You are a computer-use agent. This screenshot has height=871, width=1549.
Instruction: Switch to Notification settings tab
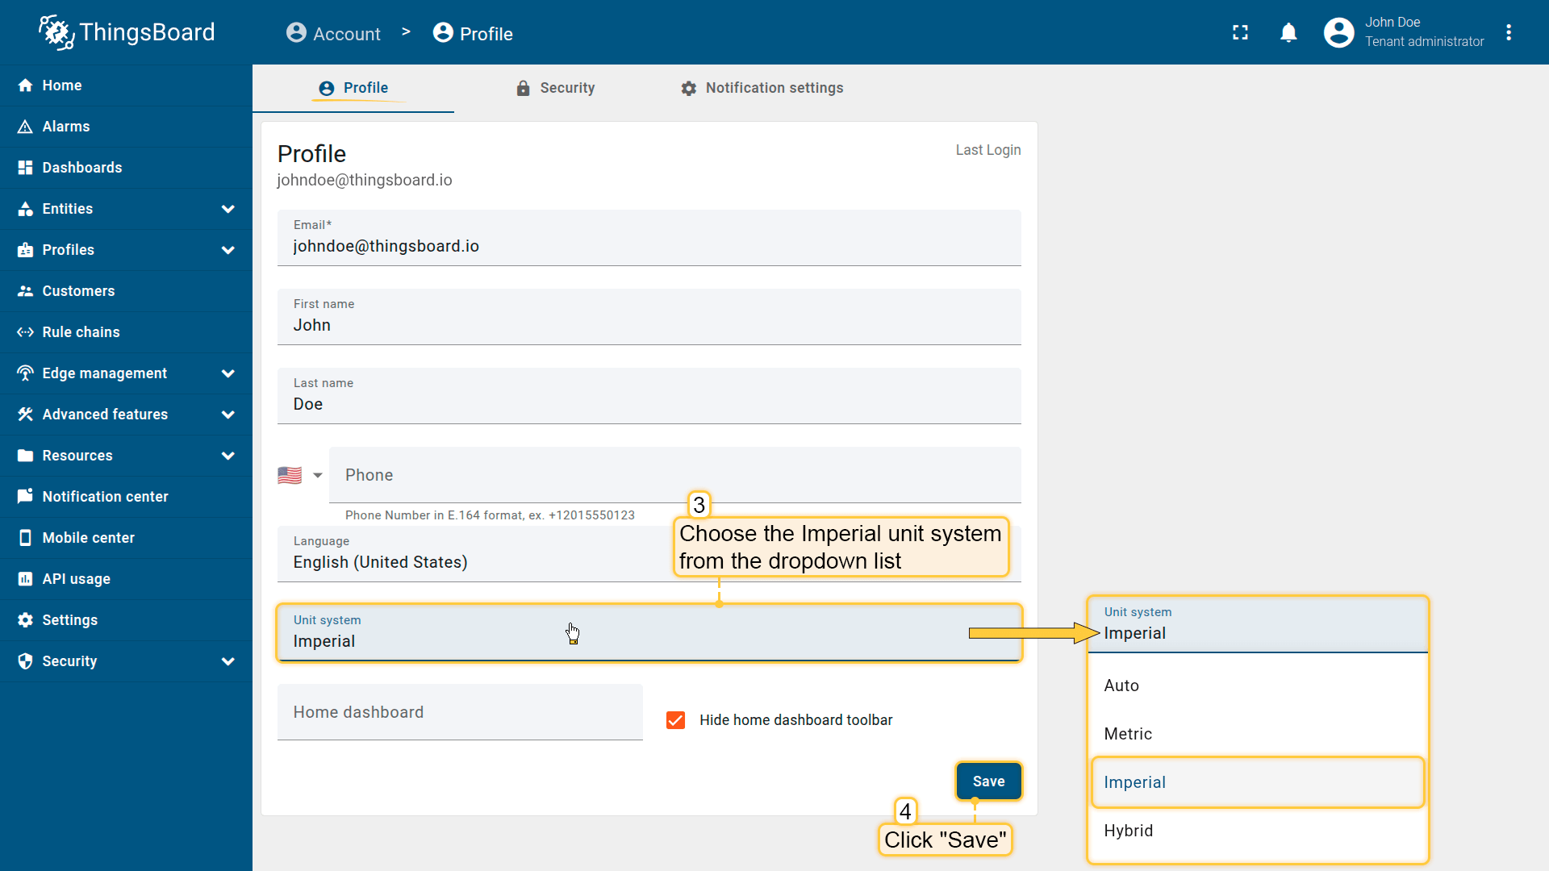pos(762,88)
